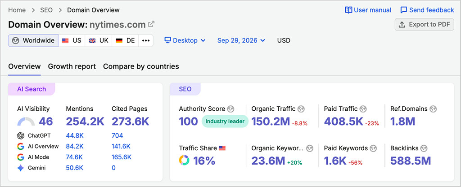Viewport: 461px width, 187px height.
Task: Open the external link icon beside nytimes.com
Action: click(x=151, y=24)
